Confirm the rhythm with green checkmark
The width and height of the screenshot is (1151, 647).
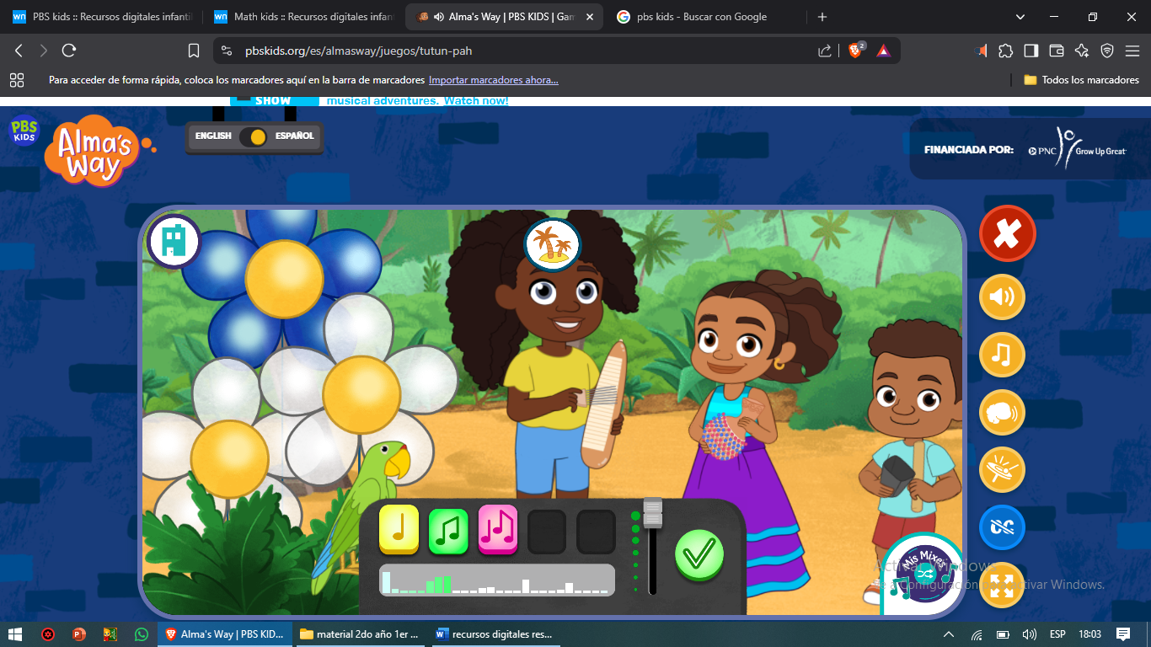point(699,554)
